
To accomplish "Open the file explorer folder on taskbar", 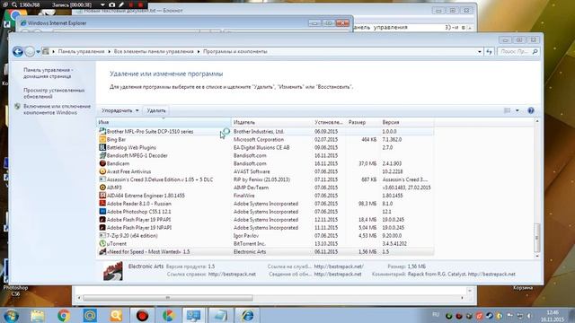I will (38, 315).
